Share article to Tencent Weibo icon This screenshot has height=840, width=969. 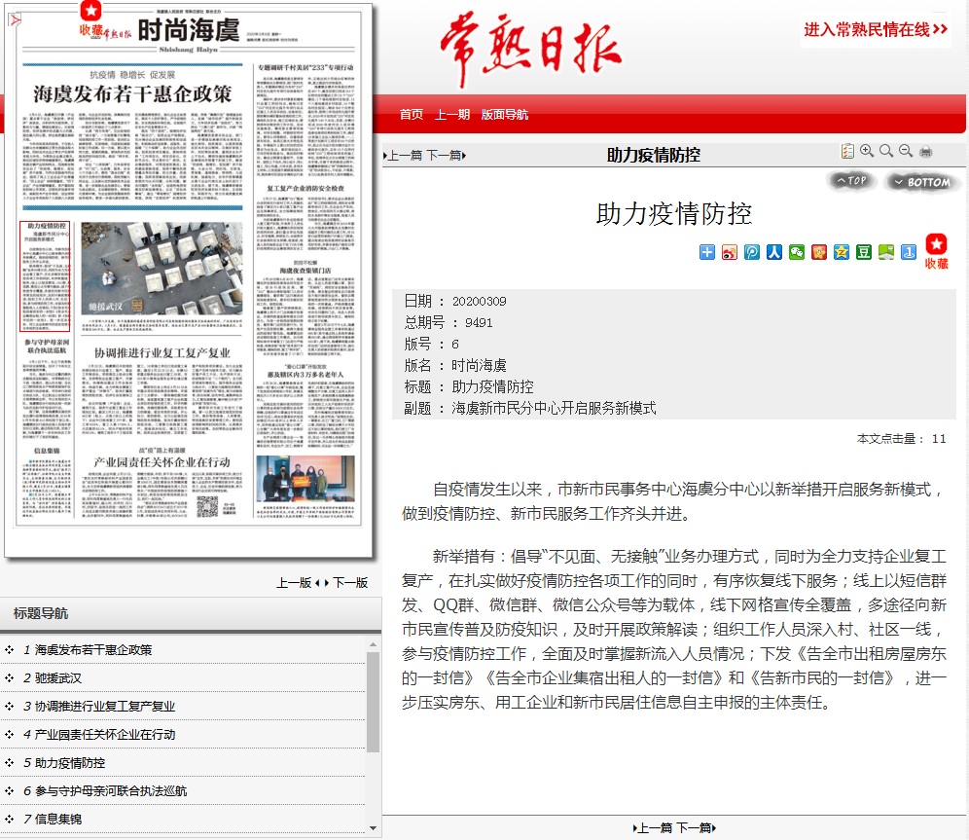click(751, 251)
